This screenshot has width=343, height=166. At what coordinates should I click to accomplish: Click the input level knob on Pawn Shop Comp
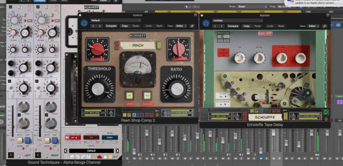(x=111, y=113)
